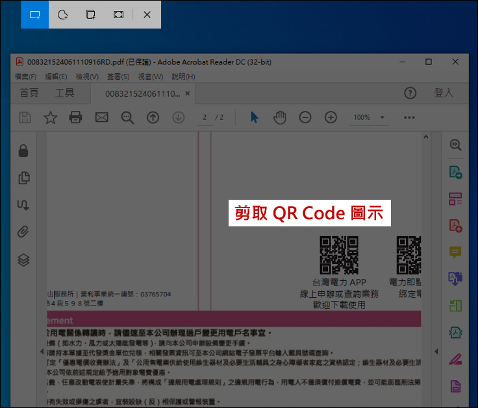Open the search tools magnifier icon
The width and height of the screenshot is (478, 408).
tap(455, 145)
